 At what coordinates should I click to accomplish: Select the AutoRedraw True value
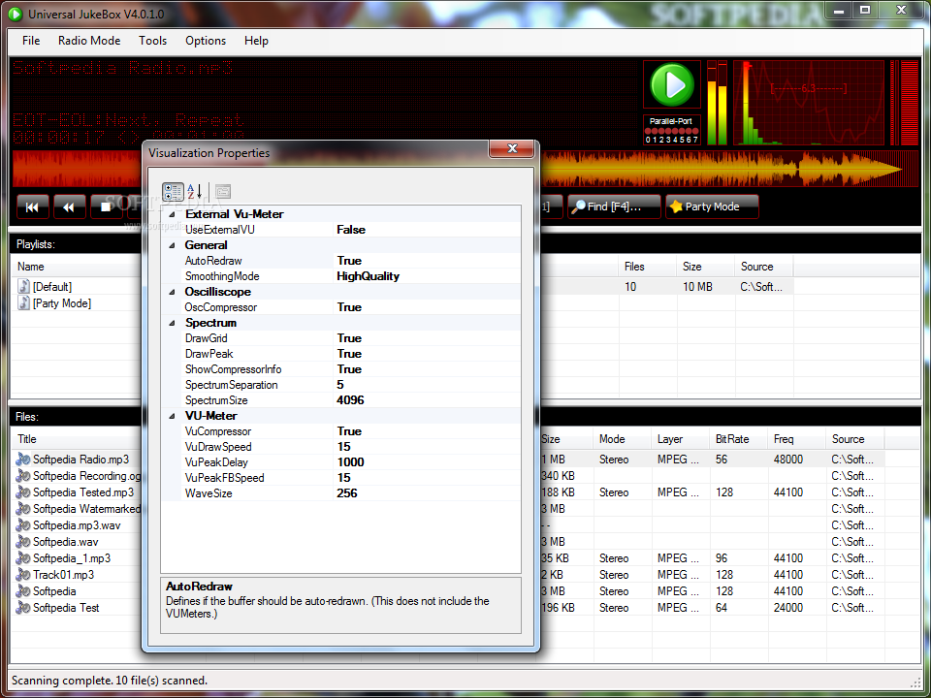coord(349,261)
